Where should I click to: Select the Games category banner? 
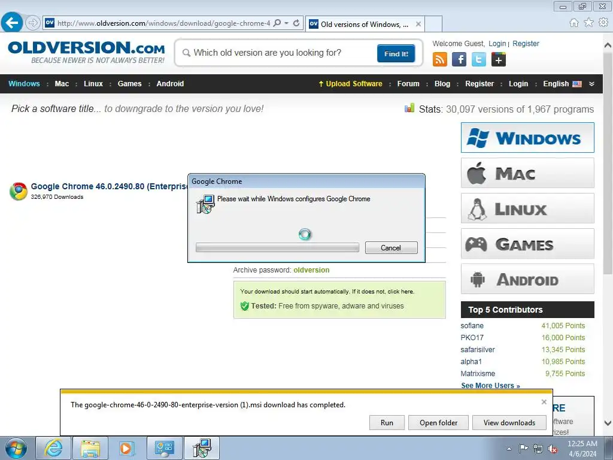tap(527, 244)
